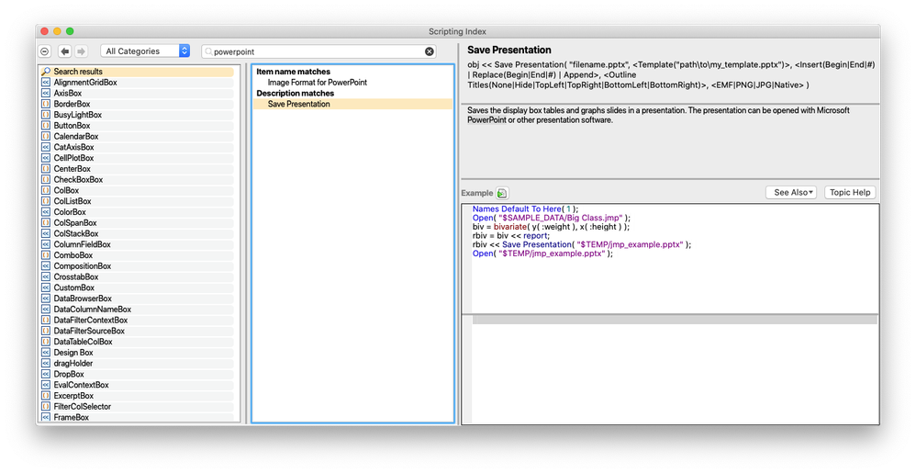Click the magnifier icon in search field

coord(208,51)
